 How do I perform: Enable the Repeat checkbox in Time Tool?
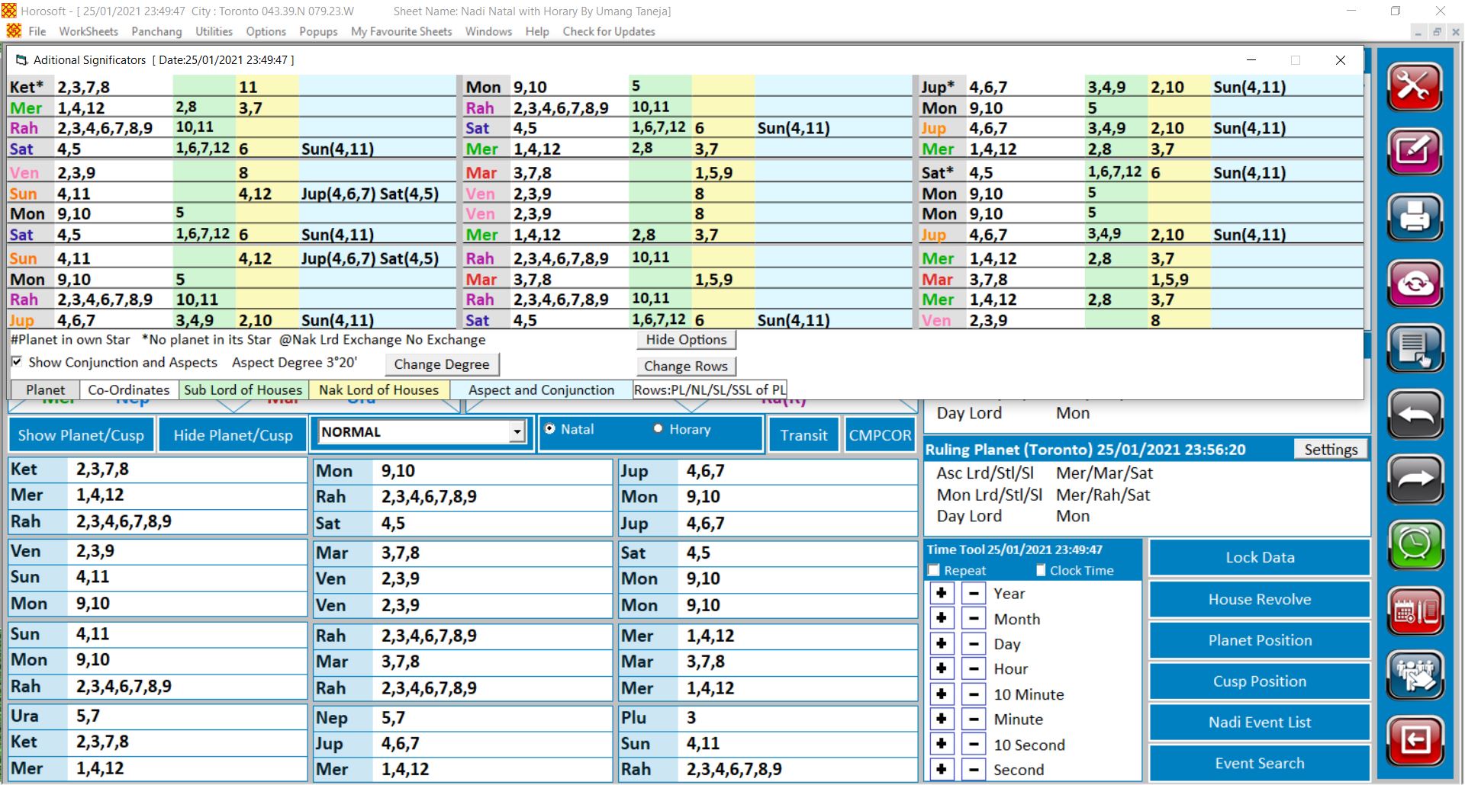(x=933, y=570)
